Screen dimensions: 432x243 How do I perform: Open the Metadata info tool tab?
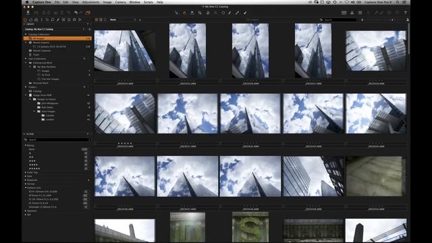coord(69,20)
